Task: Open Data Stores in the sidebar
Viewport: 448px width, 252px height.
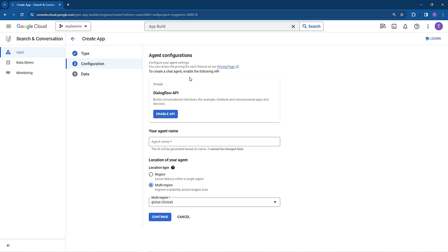Action: click(33, 63)
